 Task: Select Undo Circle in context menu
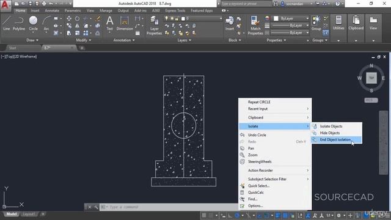[275, 135]
